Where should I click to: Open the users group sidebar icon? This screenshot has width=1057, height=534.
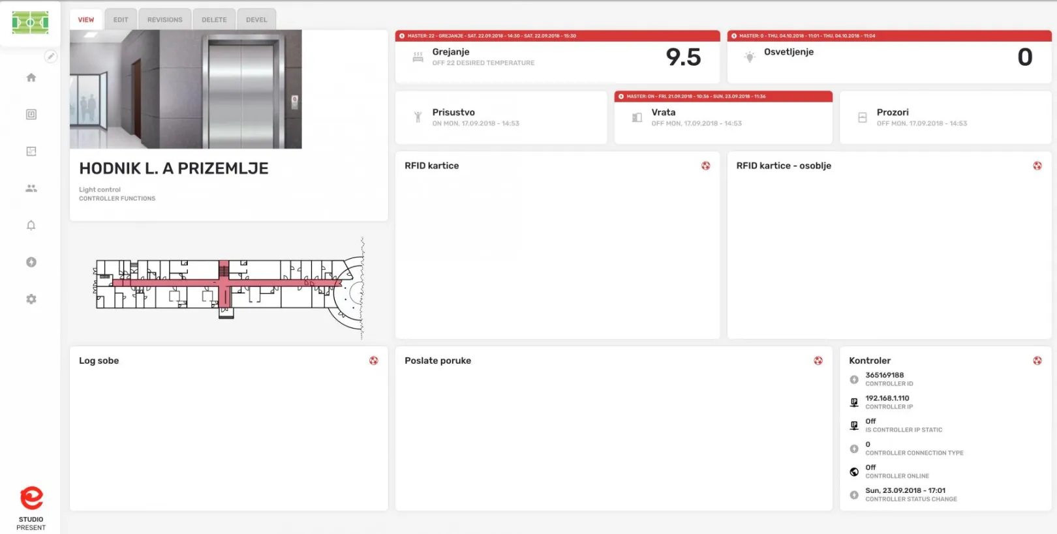(x=31, y=188)
